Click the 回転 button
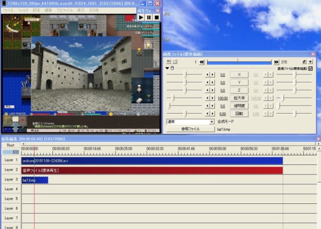The width and height of the screenshot is (321, 229). (x=239, y=114)
